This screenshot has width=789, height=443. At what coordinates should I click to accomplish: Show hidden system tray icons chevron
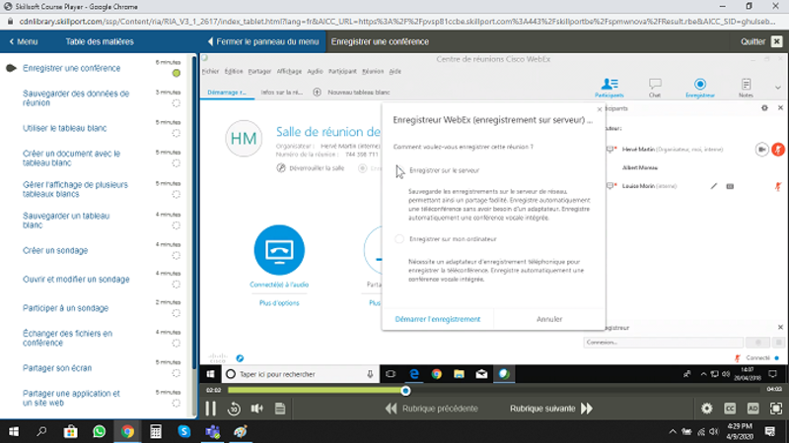coord(673,431)
